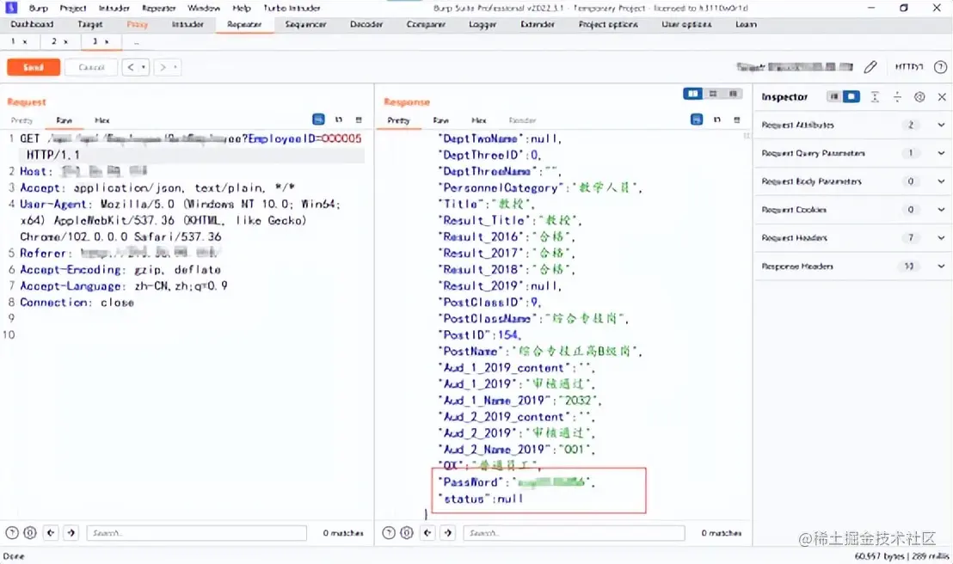Open the Project options tab
953x564 pixels.
tap(608, 24)
